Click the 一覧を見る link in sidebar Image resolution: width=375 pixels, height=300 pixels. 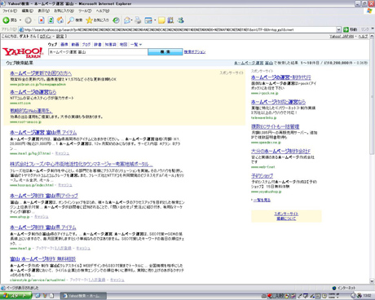[262, 200]
